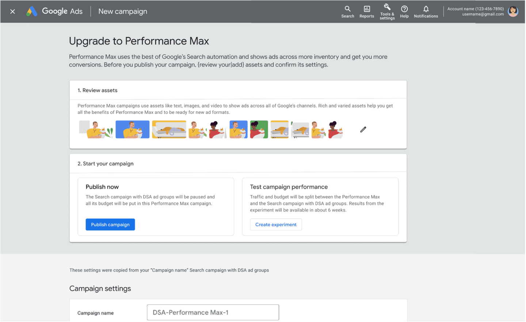Click the 'Publish now' card title
The height and width of the screenshot is (322, 526).
coord(102,187)
